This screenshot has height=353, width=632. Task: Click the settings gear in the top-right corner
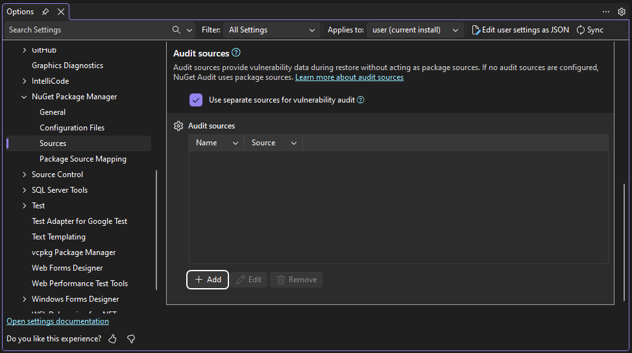[x=622, y=12]
